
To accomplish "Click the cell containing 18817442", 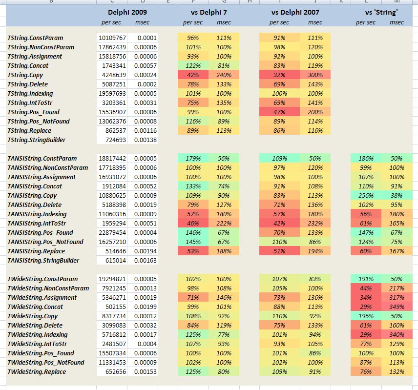I will 112,159.
